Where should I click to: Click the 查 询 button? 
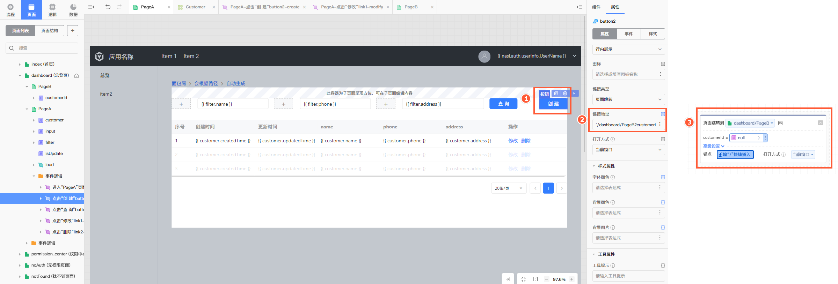(503, 104)
